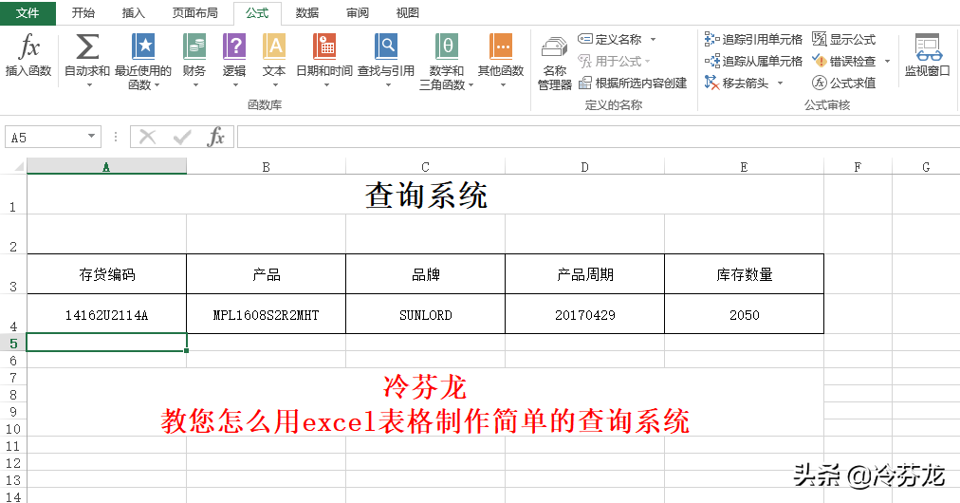Select cell containing 20170429
This screenshot has width=960, height=503.
584,314
